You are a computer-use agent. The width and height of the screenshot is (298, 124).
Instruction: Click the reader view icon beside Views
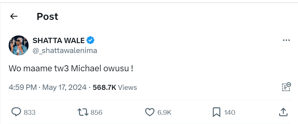point(286,87)
